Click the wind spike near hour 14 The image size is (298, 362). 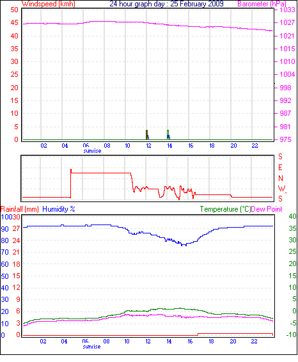pyautogui.click(x=169, y=135)
